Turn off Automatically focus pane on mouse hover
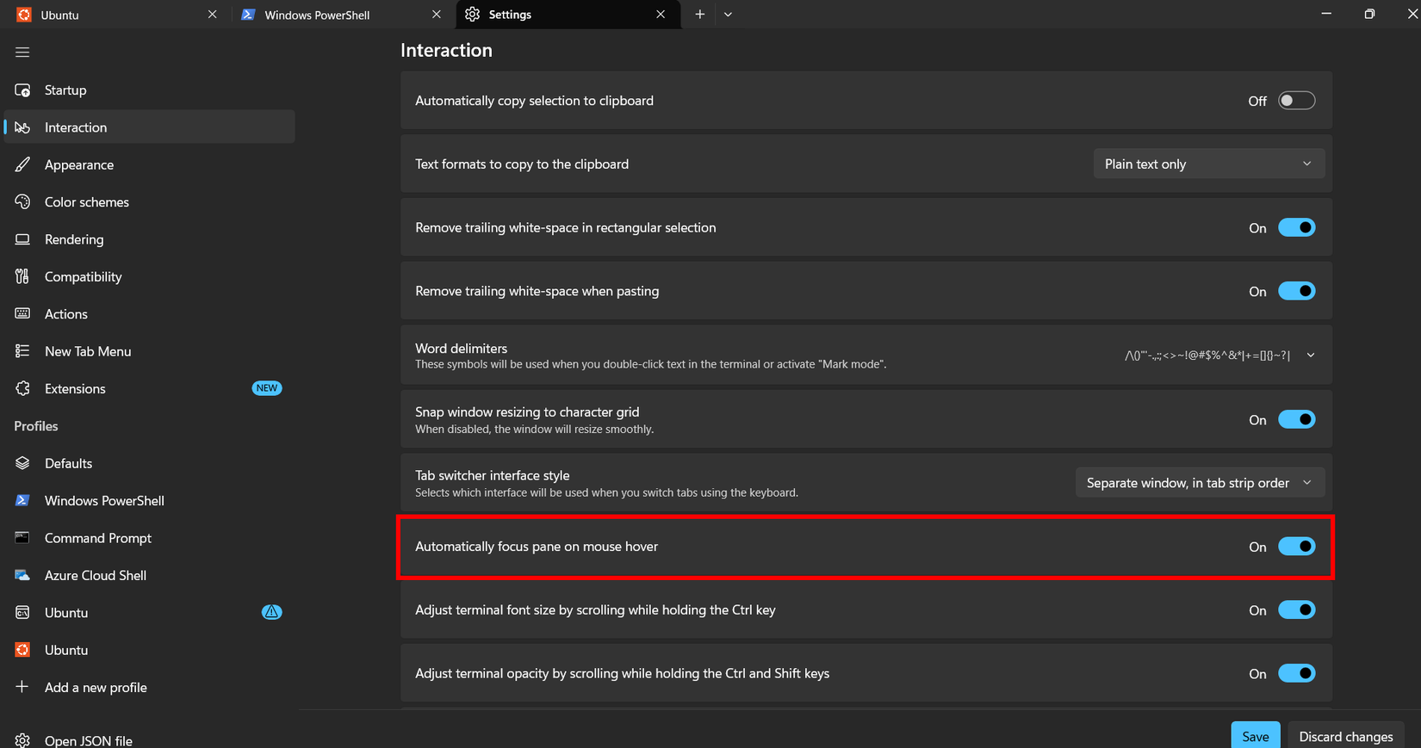Screen dimensions: 1421x748 pyautogui.click(x=1296, y=547)
